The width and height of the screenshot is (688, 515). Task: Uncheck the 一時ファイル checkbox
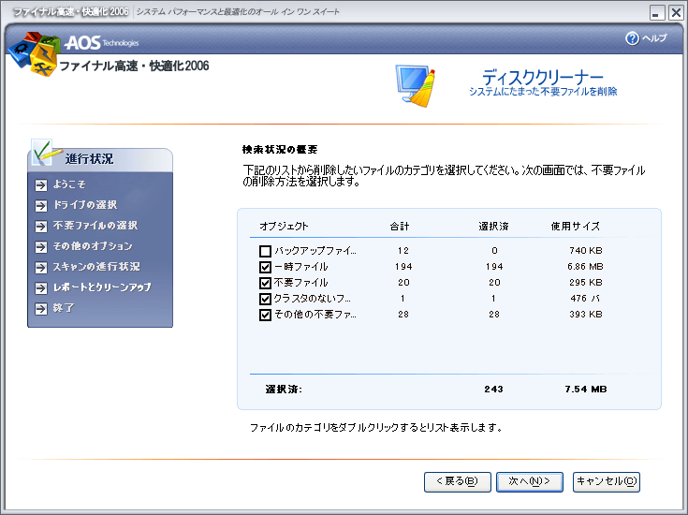265,267
